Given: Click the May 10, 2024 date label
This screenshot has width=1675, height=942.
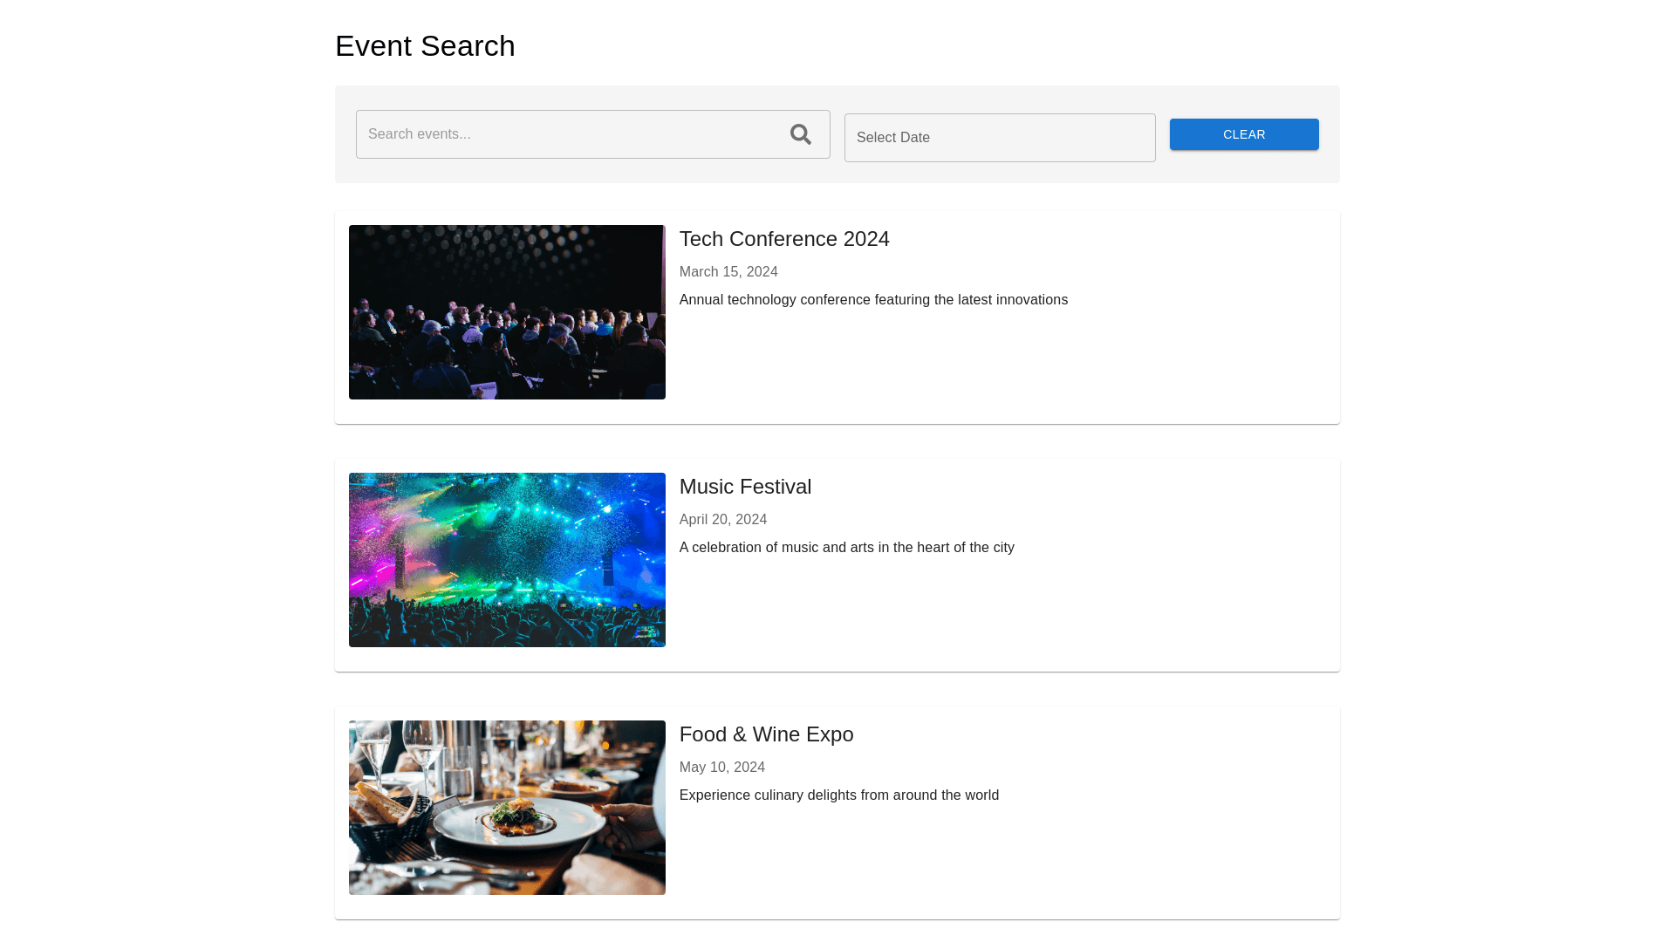Looking at the screenshot, I should [721, 768].
